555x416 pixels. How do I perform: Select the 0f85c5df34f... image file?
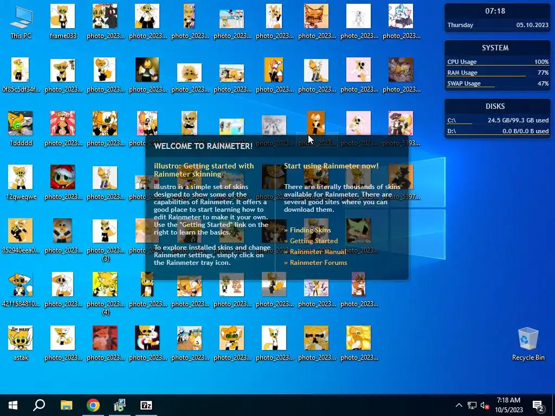point(21,75)
